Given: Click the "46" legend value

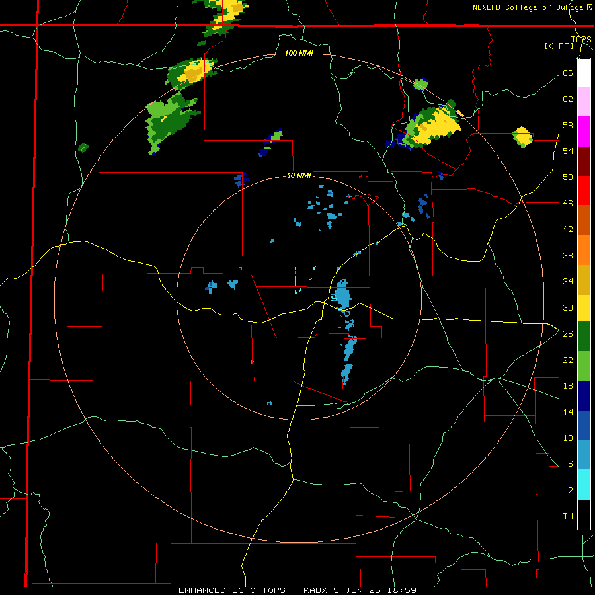Looking at the screenshot, I should [568, 204].
